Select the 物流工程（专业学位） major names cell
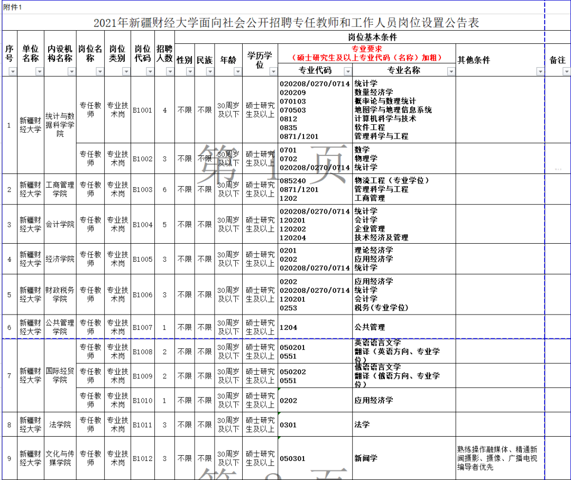 point(404,189)
